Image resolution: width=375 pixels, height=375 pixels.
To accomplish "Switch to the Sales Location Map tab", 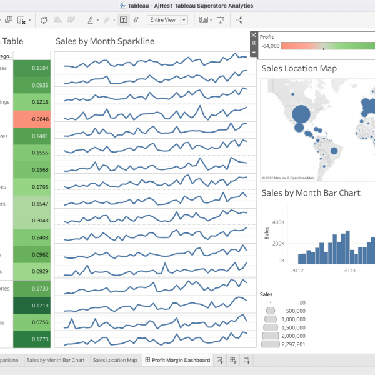I will (x=115, y=361).
